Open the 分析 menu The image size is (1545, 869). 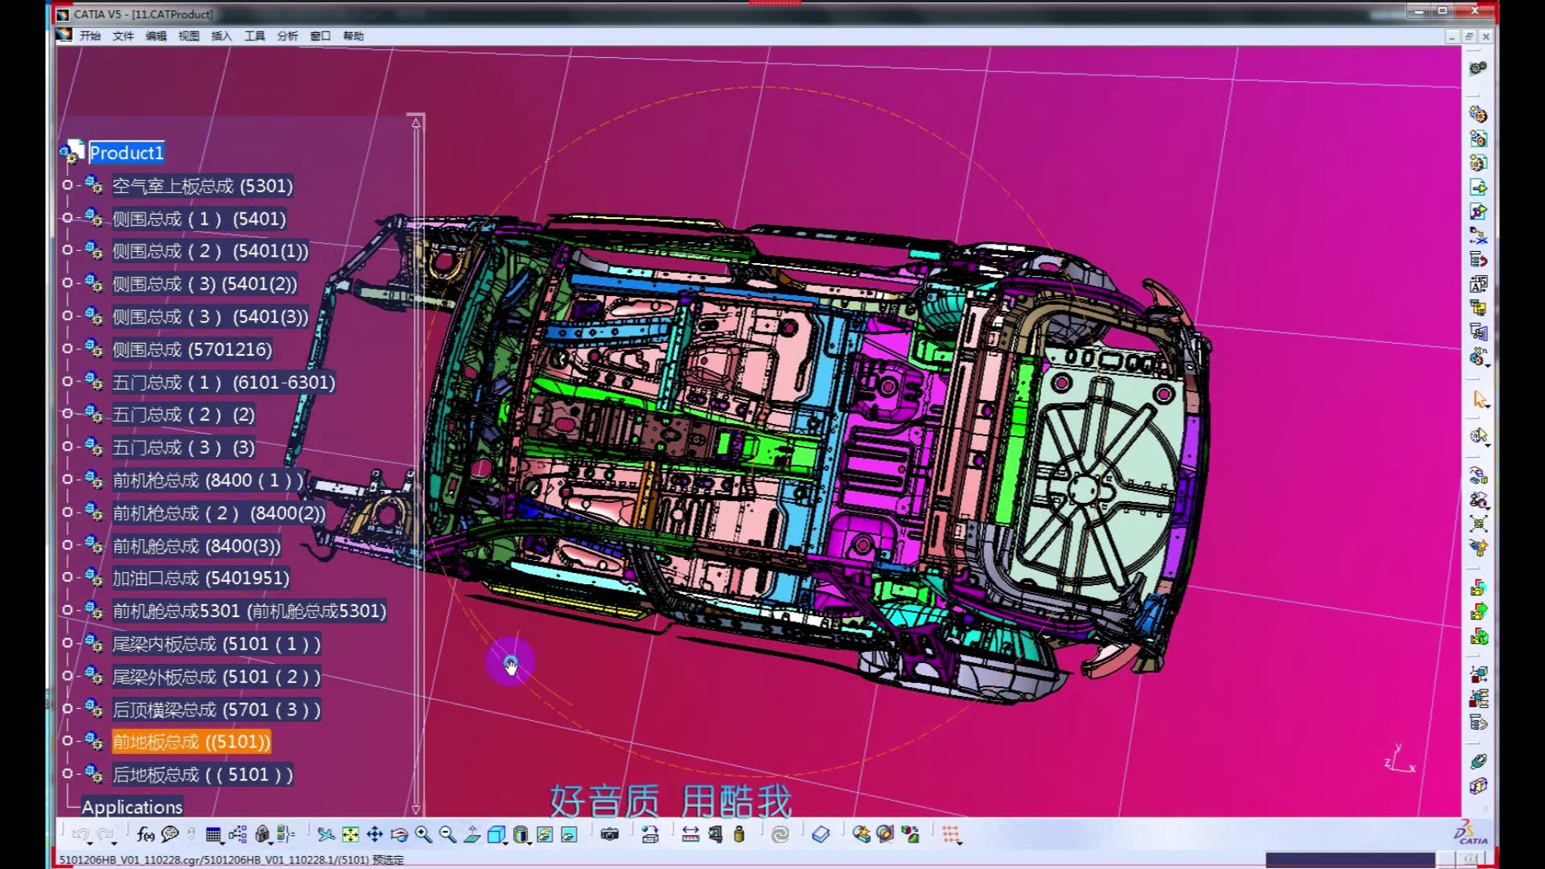(x=287, y=36)
